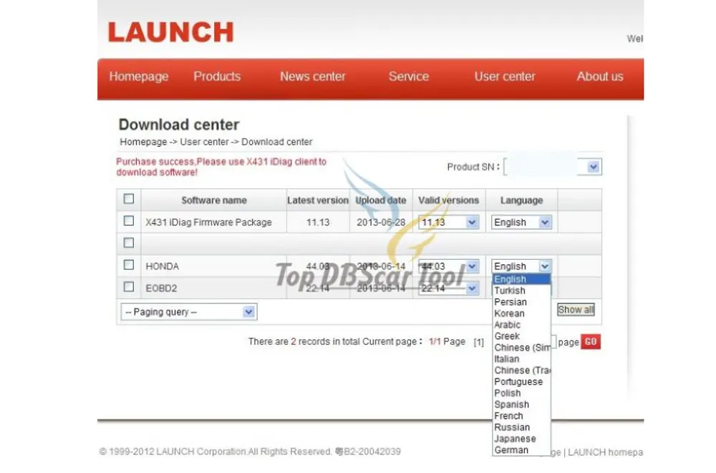The width and height of the screenshot is (716, 473).
Task: Click the Valid versions column header
Action: 448,200
